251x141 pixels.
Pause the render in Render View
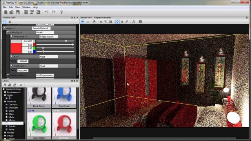coord(87,22)
